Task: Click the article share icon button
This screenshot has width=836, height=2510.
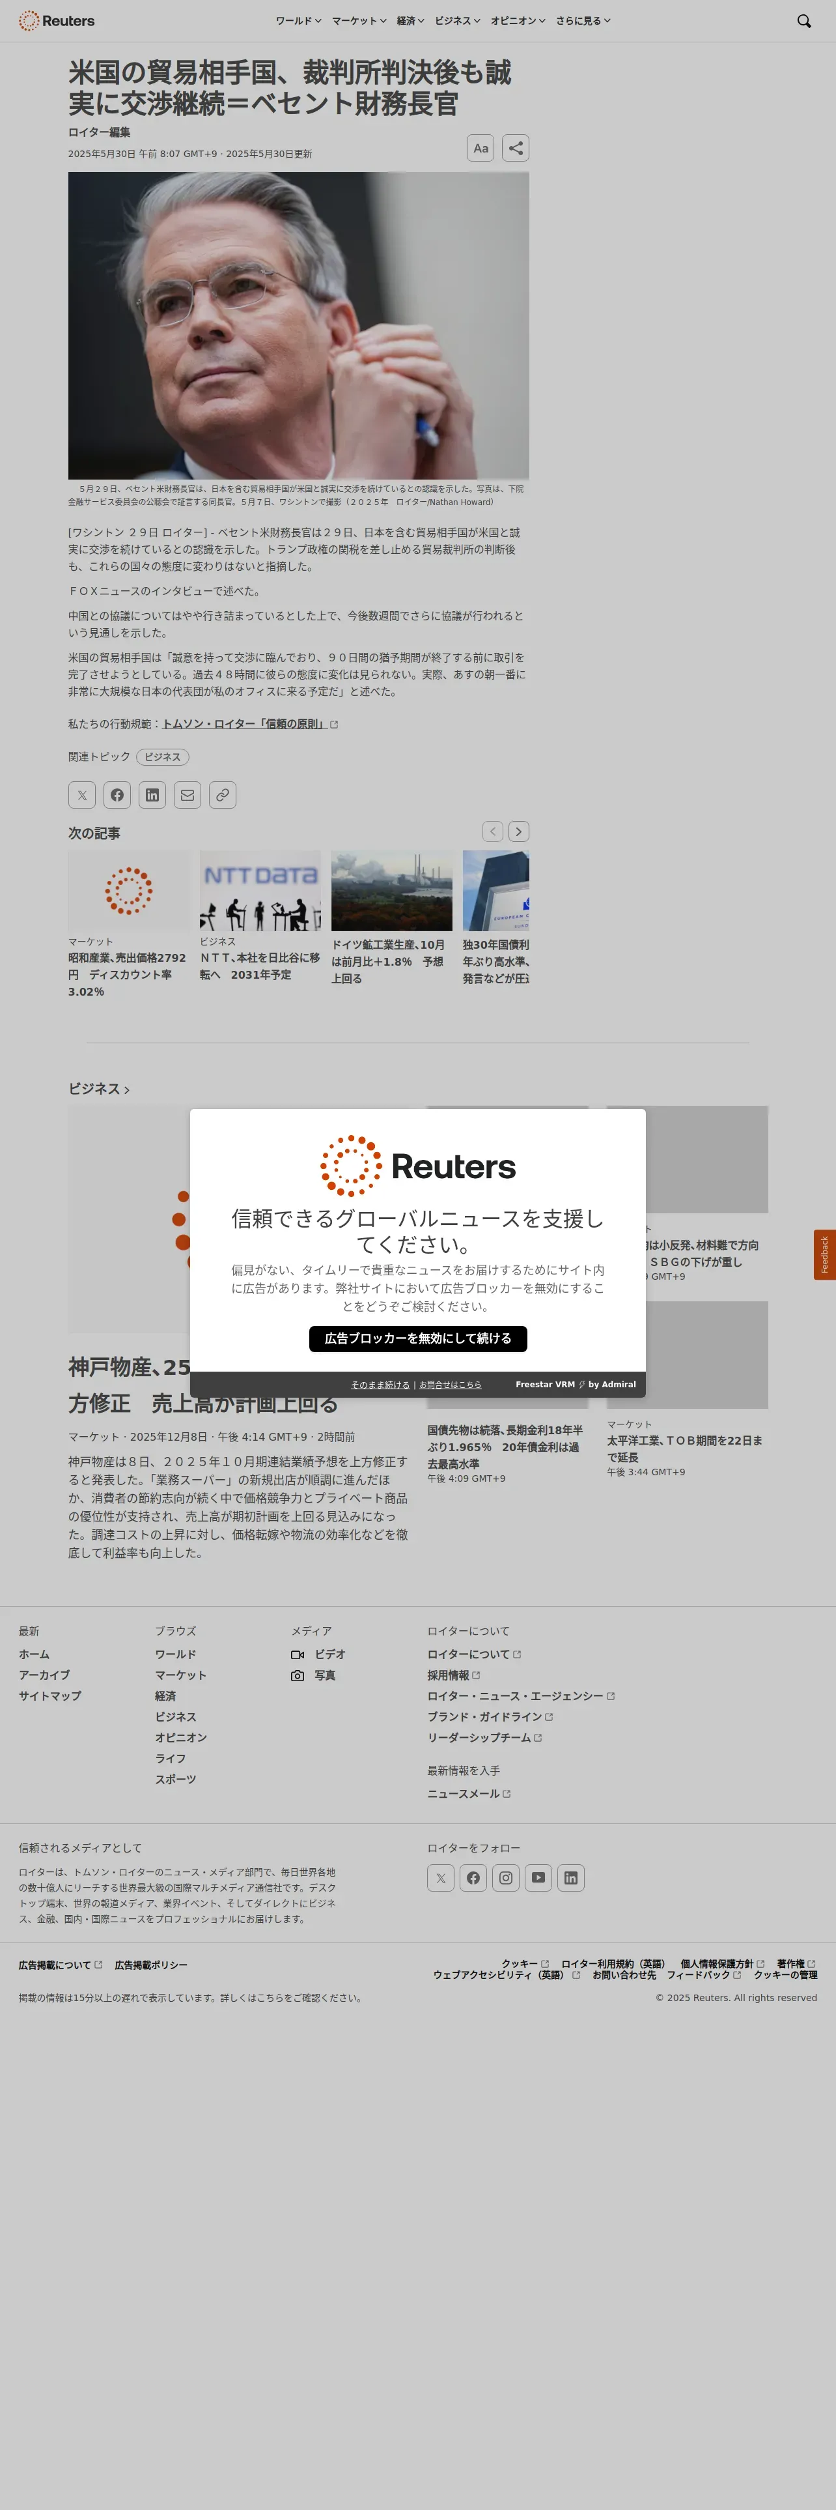Action: [516, 148]
